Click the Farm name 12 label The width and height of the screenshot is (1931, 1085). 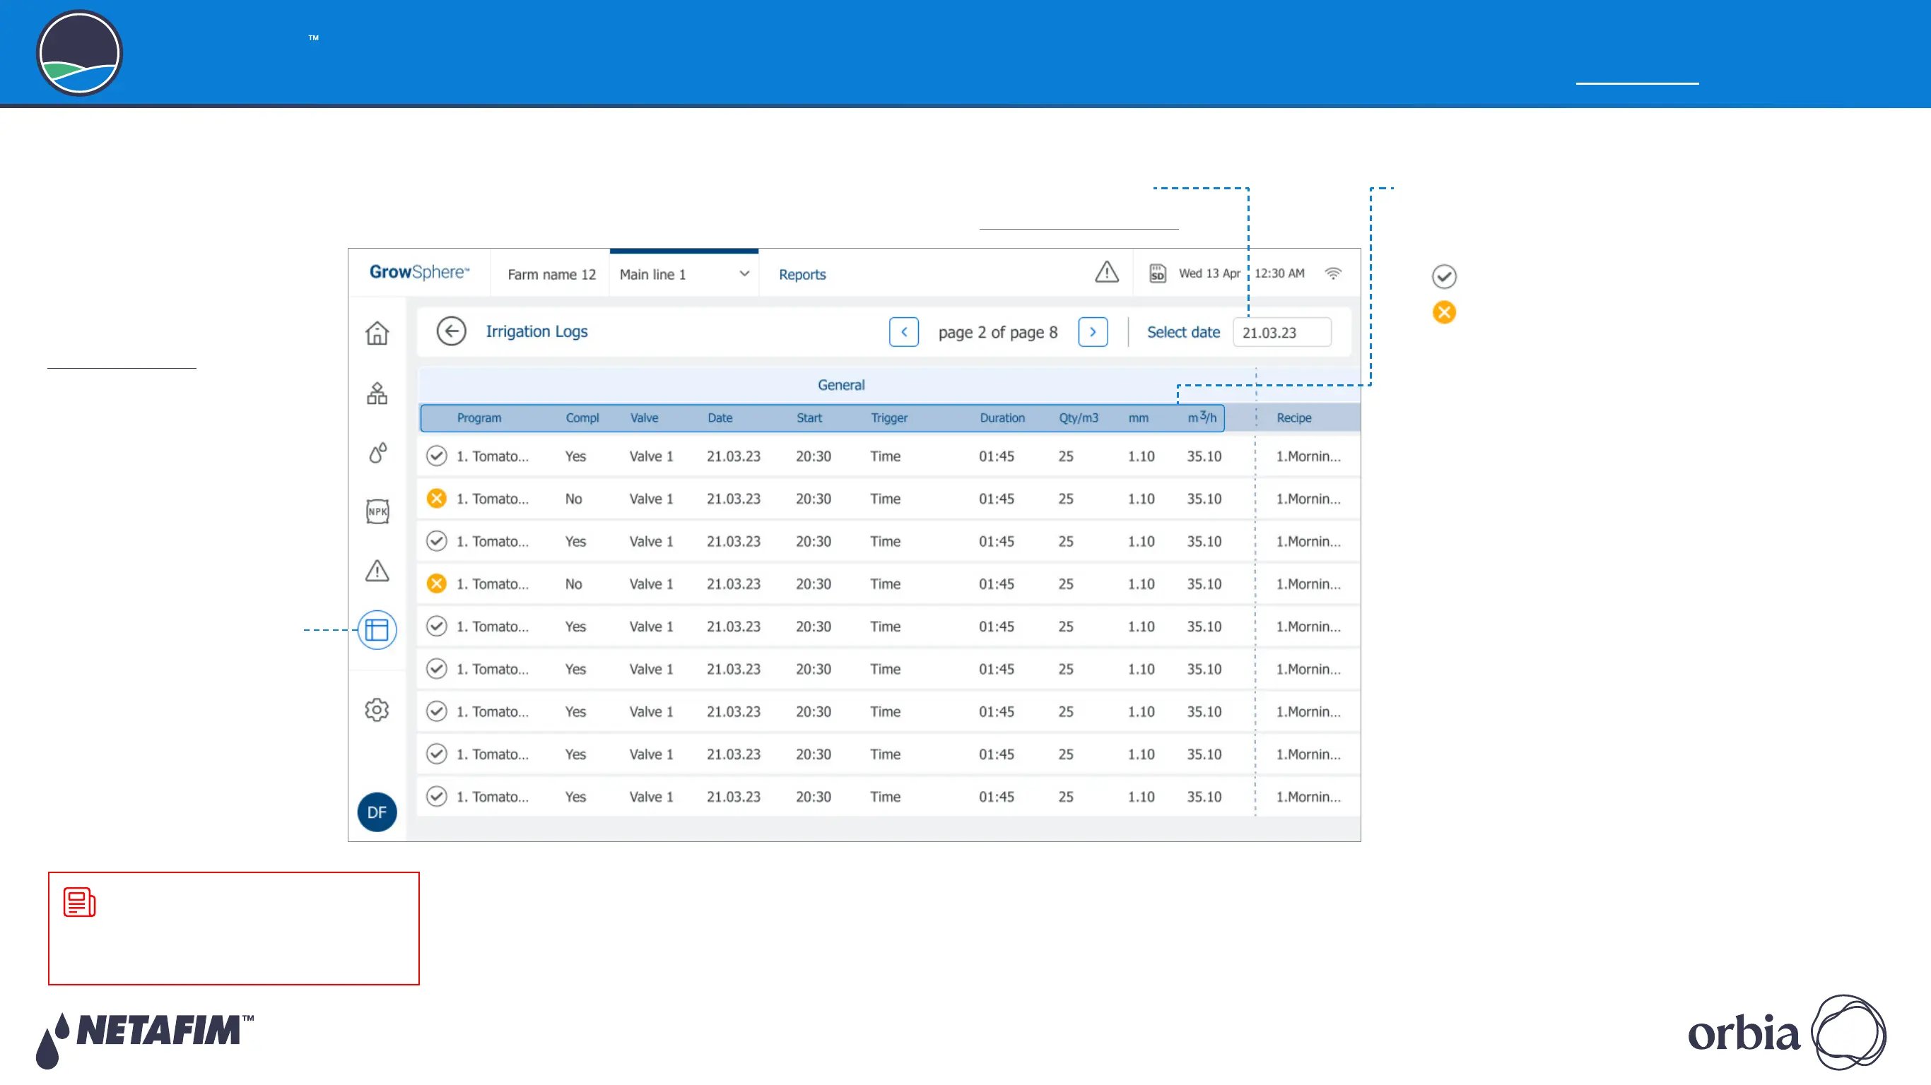click(552, 274)
